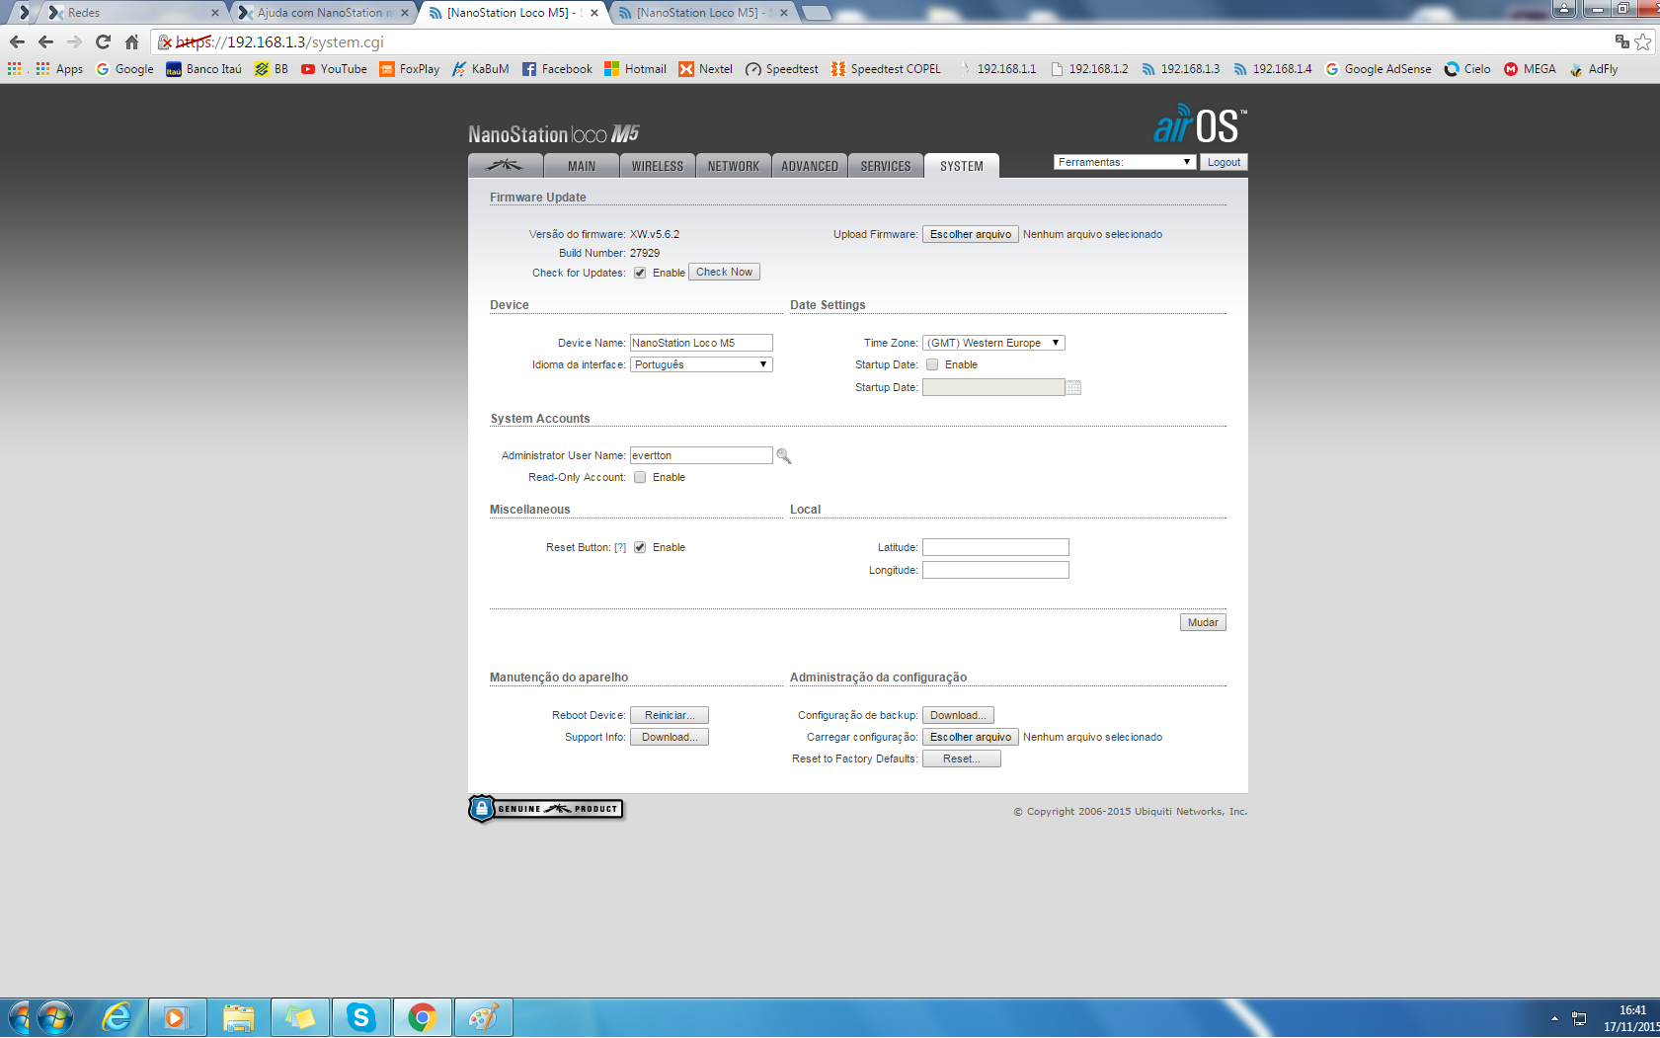This screenshot has height=1038, width=1660.
Task: Go to the Chrome home page icon
Action: coord(131,41)
